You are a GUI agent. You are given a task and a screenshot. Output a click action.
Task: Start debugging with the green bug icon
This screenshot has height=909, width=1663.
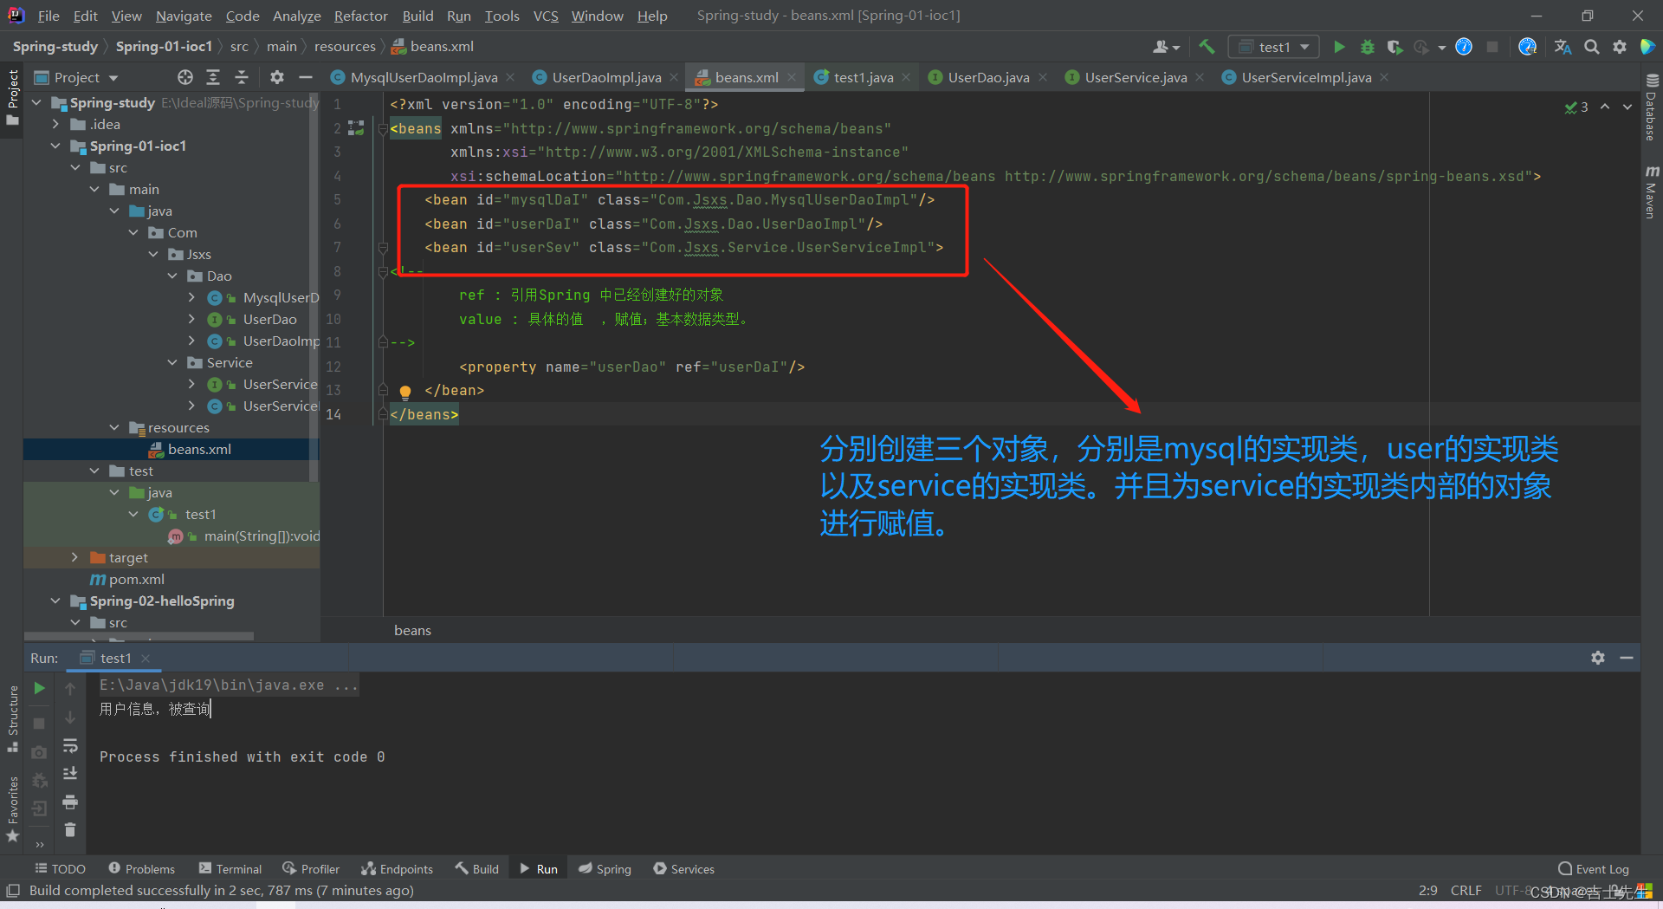[x=1368, y=47]
